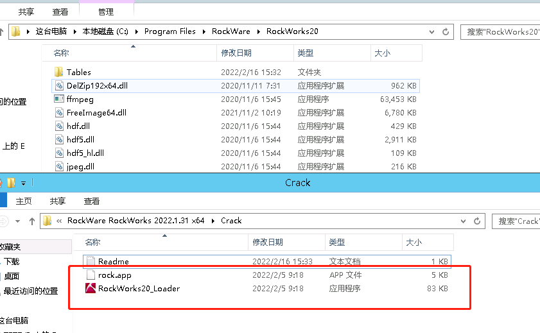
Task: Click size value 63,453 KB
Action: [x=398, y=99]
